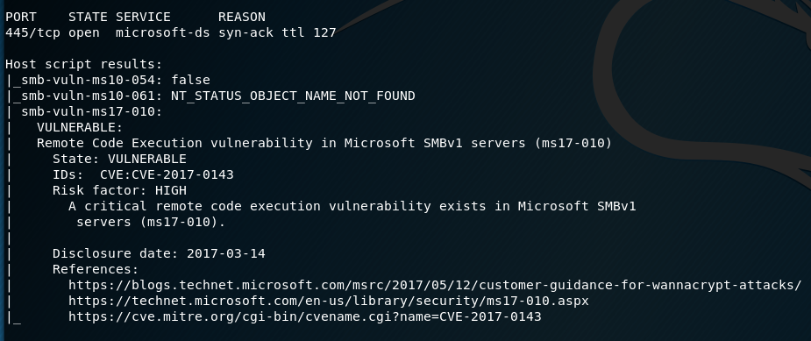Click the Risk factor: HIGH line
This screenshot has width=811, height=341.
click(x=119, y=190)
